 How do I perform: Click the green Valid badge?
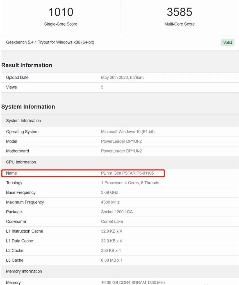coord(227,42)
